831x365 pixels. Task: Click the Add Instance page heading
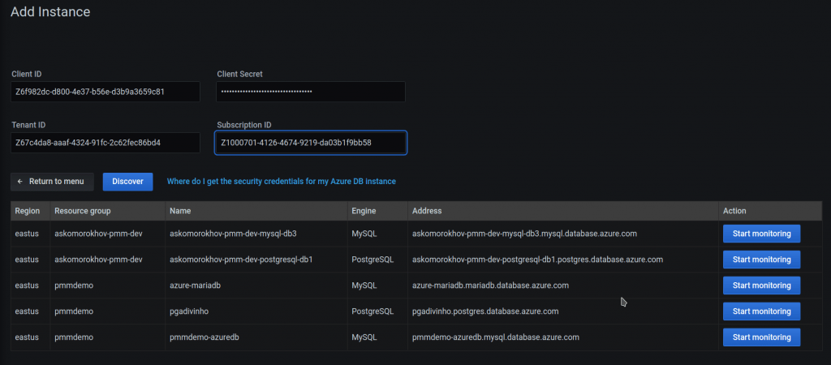50,11
